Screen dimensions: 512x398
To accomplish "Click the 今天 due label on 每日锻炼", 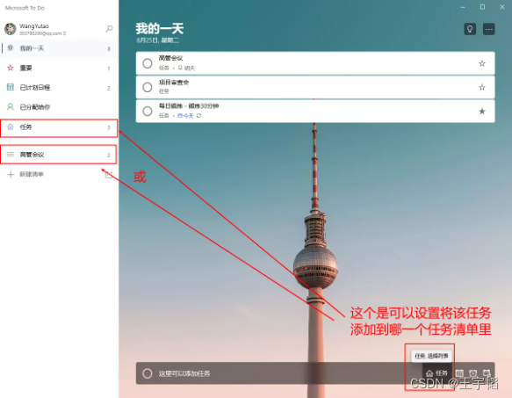I will [x=185, y=116].
